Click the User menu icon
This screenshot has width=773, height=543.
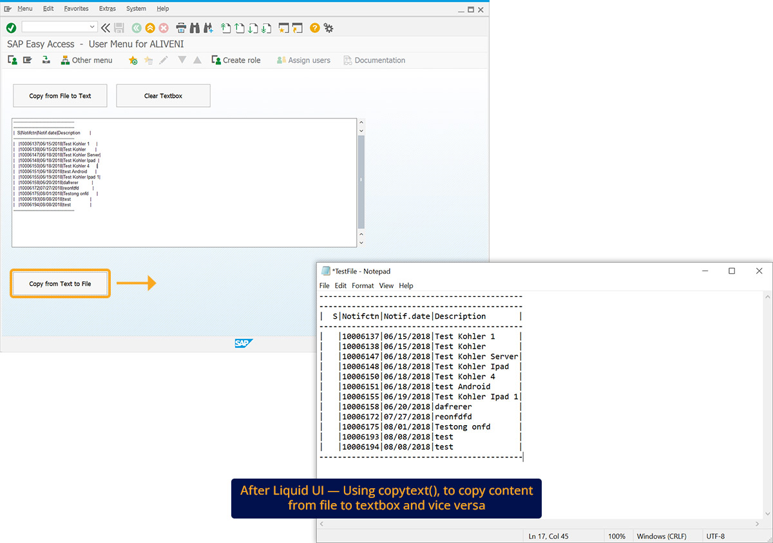pos(12,60)
